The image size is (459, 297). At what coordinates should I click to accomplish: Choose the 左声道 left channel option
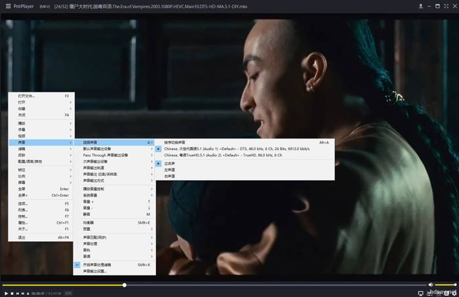point(245,170)
